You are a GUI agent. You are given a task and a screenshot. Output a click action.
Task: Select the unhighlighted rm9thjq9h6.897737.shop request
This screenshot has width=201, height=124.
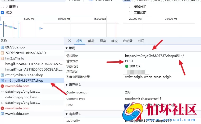32,75
